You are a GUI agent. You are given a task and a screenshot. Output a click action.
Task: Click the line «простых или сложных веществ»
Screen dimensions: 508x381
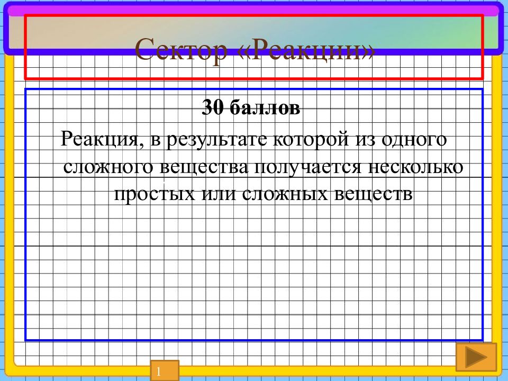tap(263, 194)
